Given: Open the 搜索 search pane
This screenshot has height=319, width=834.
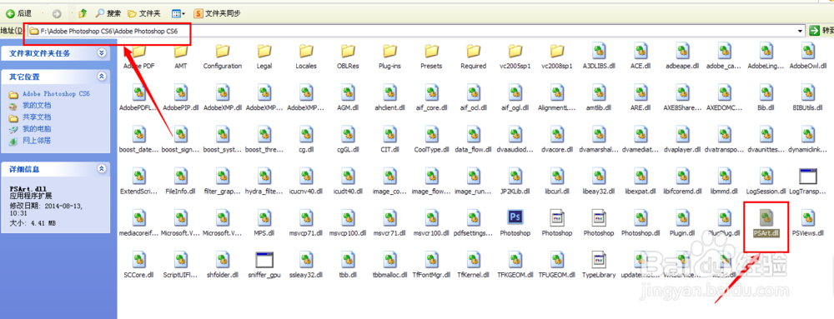Looking at the screenshot, I should 108,13.
